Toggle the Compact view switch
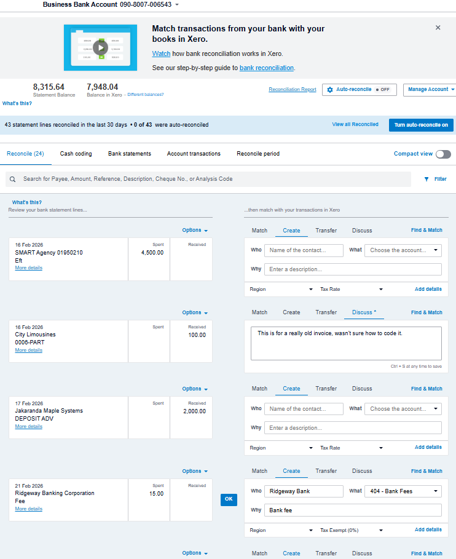This screenshot has width=456, height=559. point(443,154)
